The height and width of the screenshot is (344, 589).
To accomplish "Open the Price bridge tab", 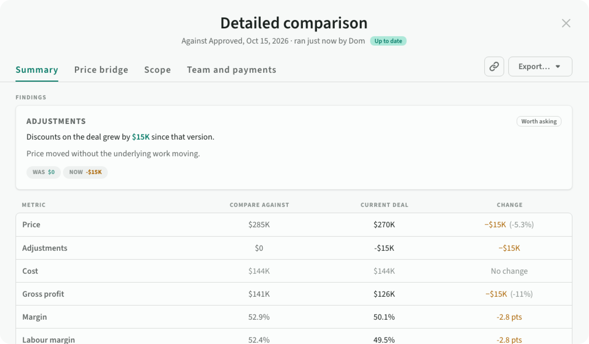I will tap(101, 70).
